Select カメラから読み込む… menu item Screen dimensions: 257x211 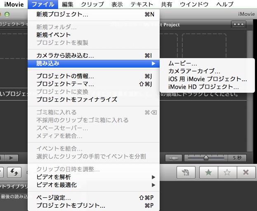click(94, 56)
